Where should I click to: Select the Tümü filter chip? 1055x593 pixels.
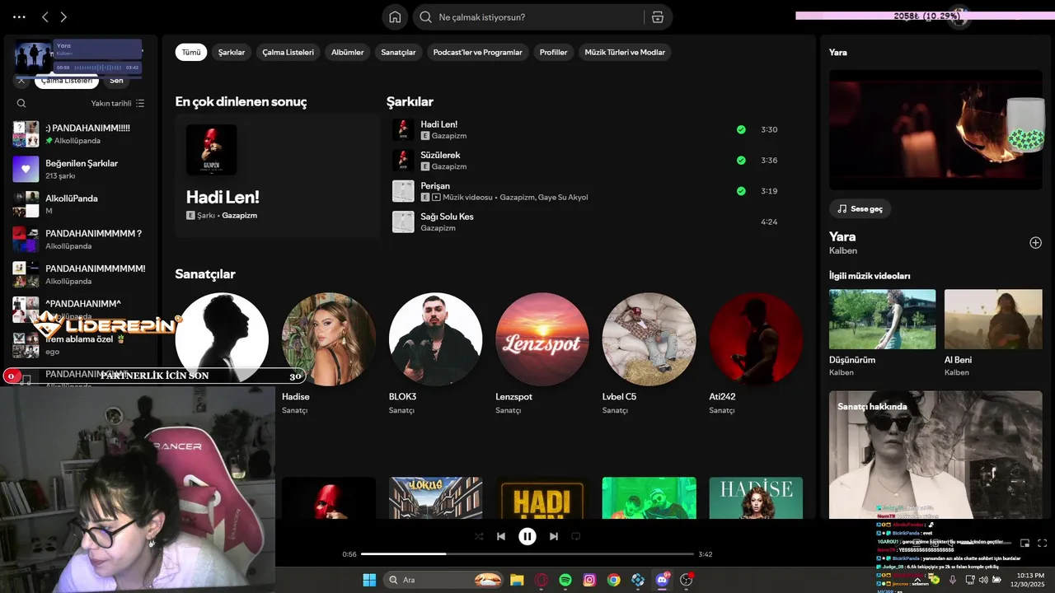pos(191,52)
